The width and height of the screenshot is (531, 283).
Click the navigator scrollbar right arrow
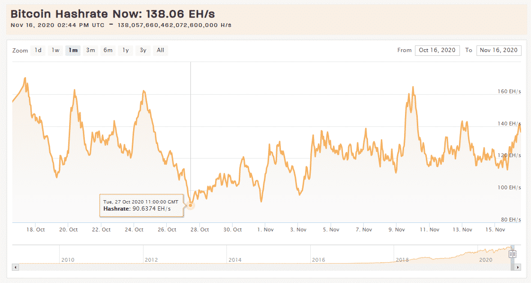coord(518,267)
